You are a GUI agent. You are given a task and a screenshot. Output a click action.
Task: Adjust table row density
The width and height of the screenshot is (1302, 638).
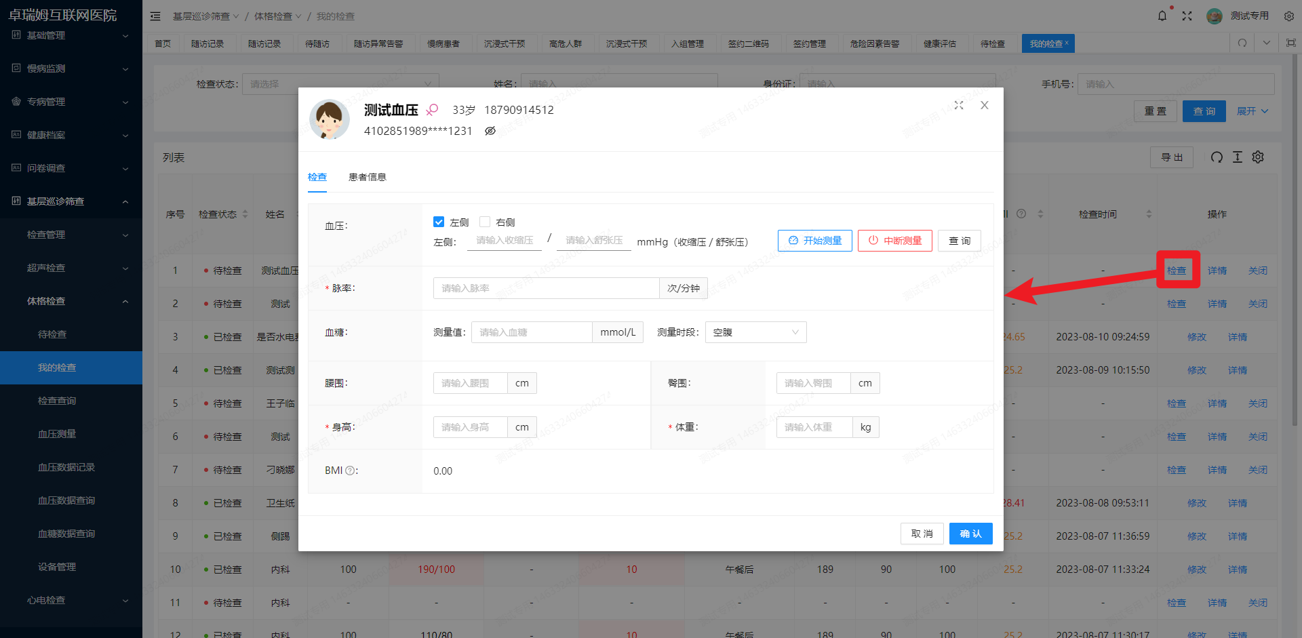1238,157
